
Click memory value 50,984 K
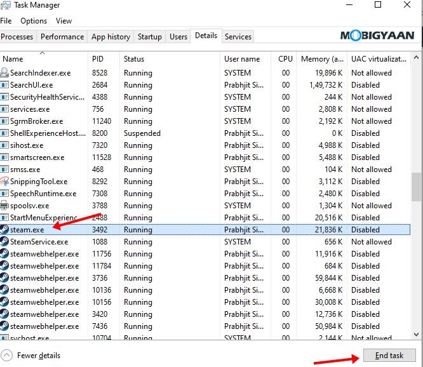pyautogui.click(x=329, y=326)
